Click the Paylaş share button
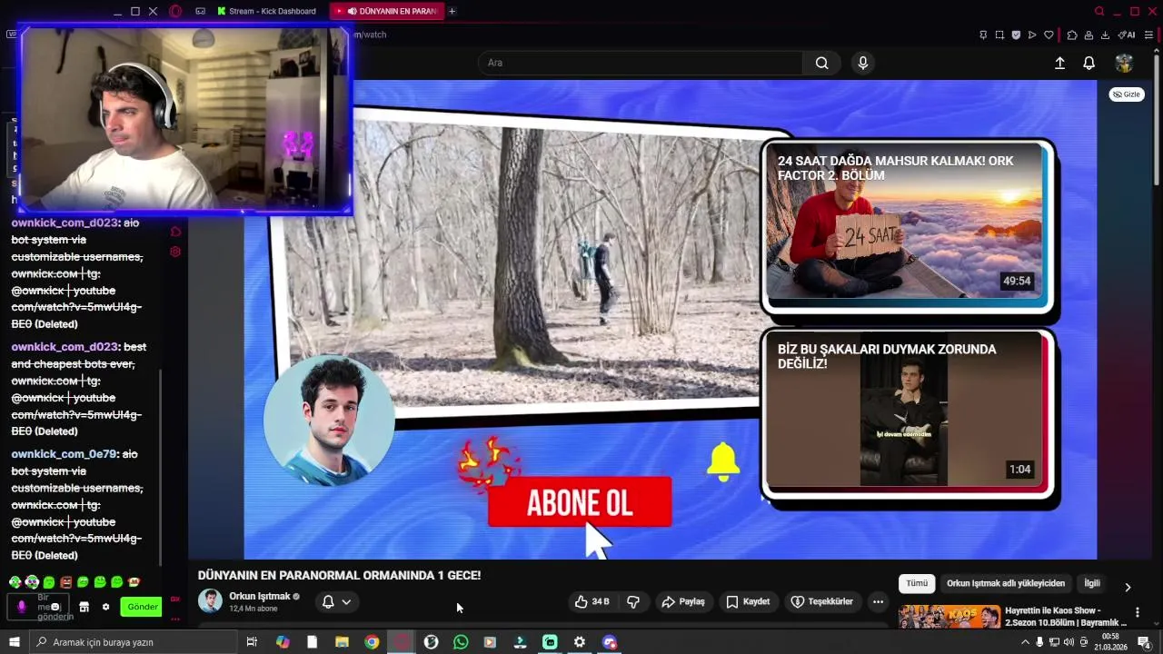Viewport: 1163px width, 654px height. point(683,601)
